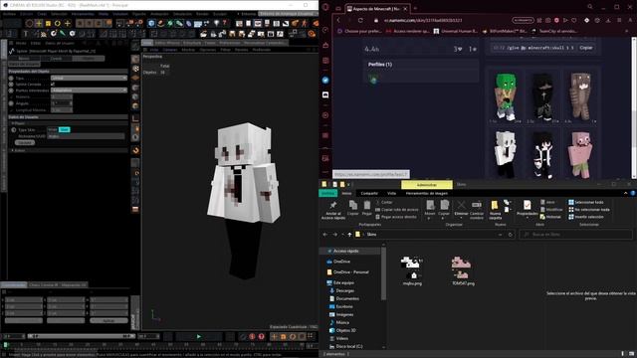
Task: Click the Nickname/UUID input field
Action: pos(86,136)
